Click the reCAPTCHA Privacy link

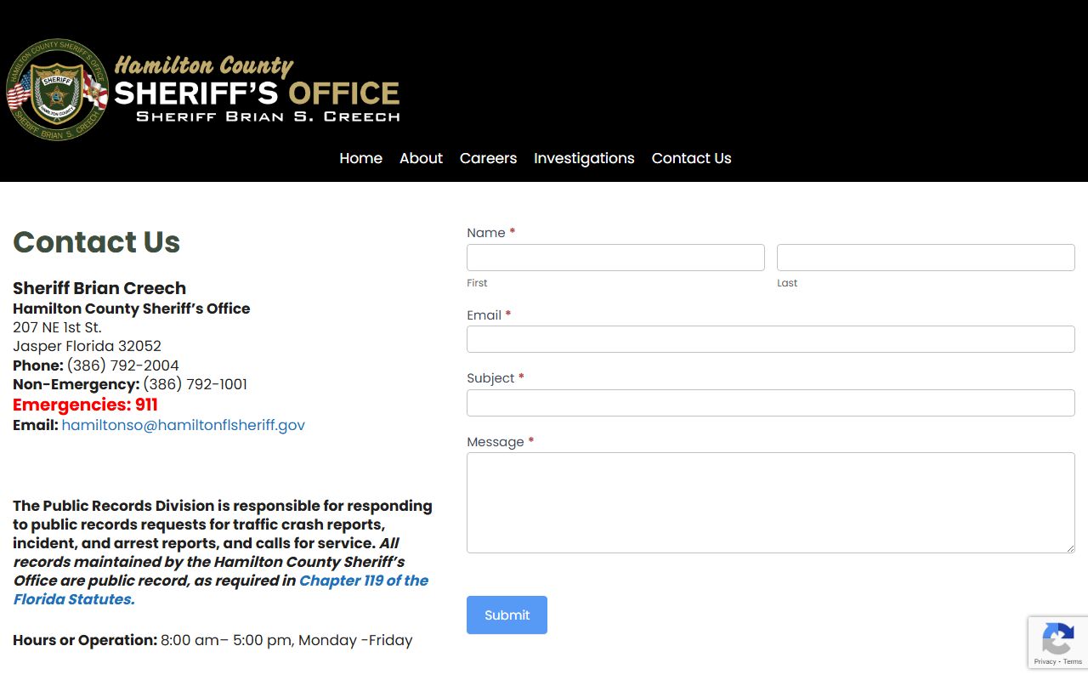pyautogui.click(x=1045, y=661)
